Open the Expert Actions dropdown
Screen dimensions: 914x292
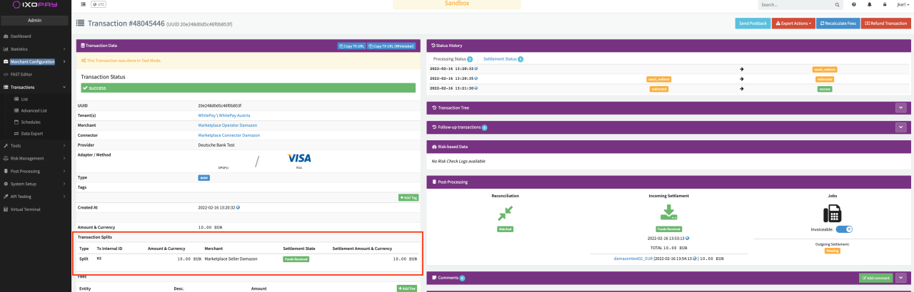click(x=793, y=24)
